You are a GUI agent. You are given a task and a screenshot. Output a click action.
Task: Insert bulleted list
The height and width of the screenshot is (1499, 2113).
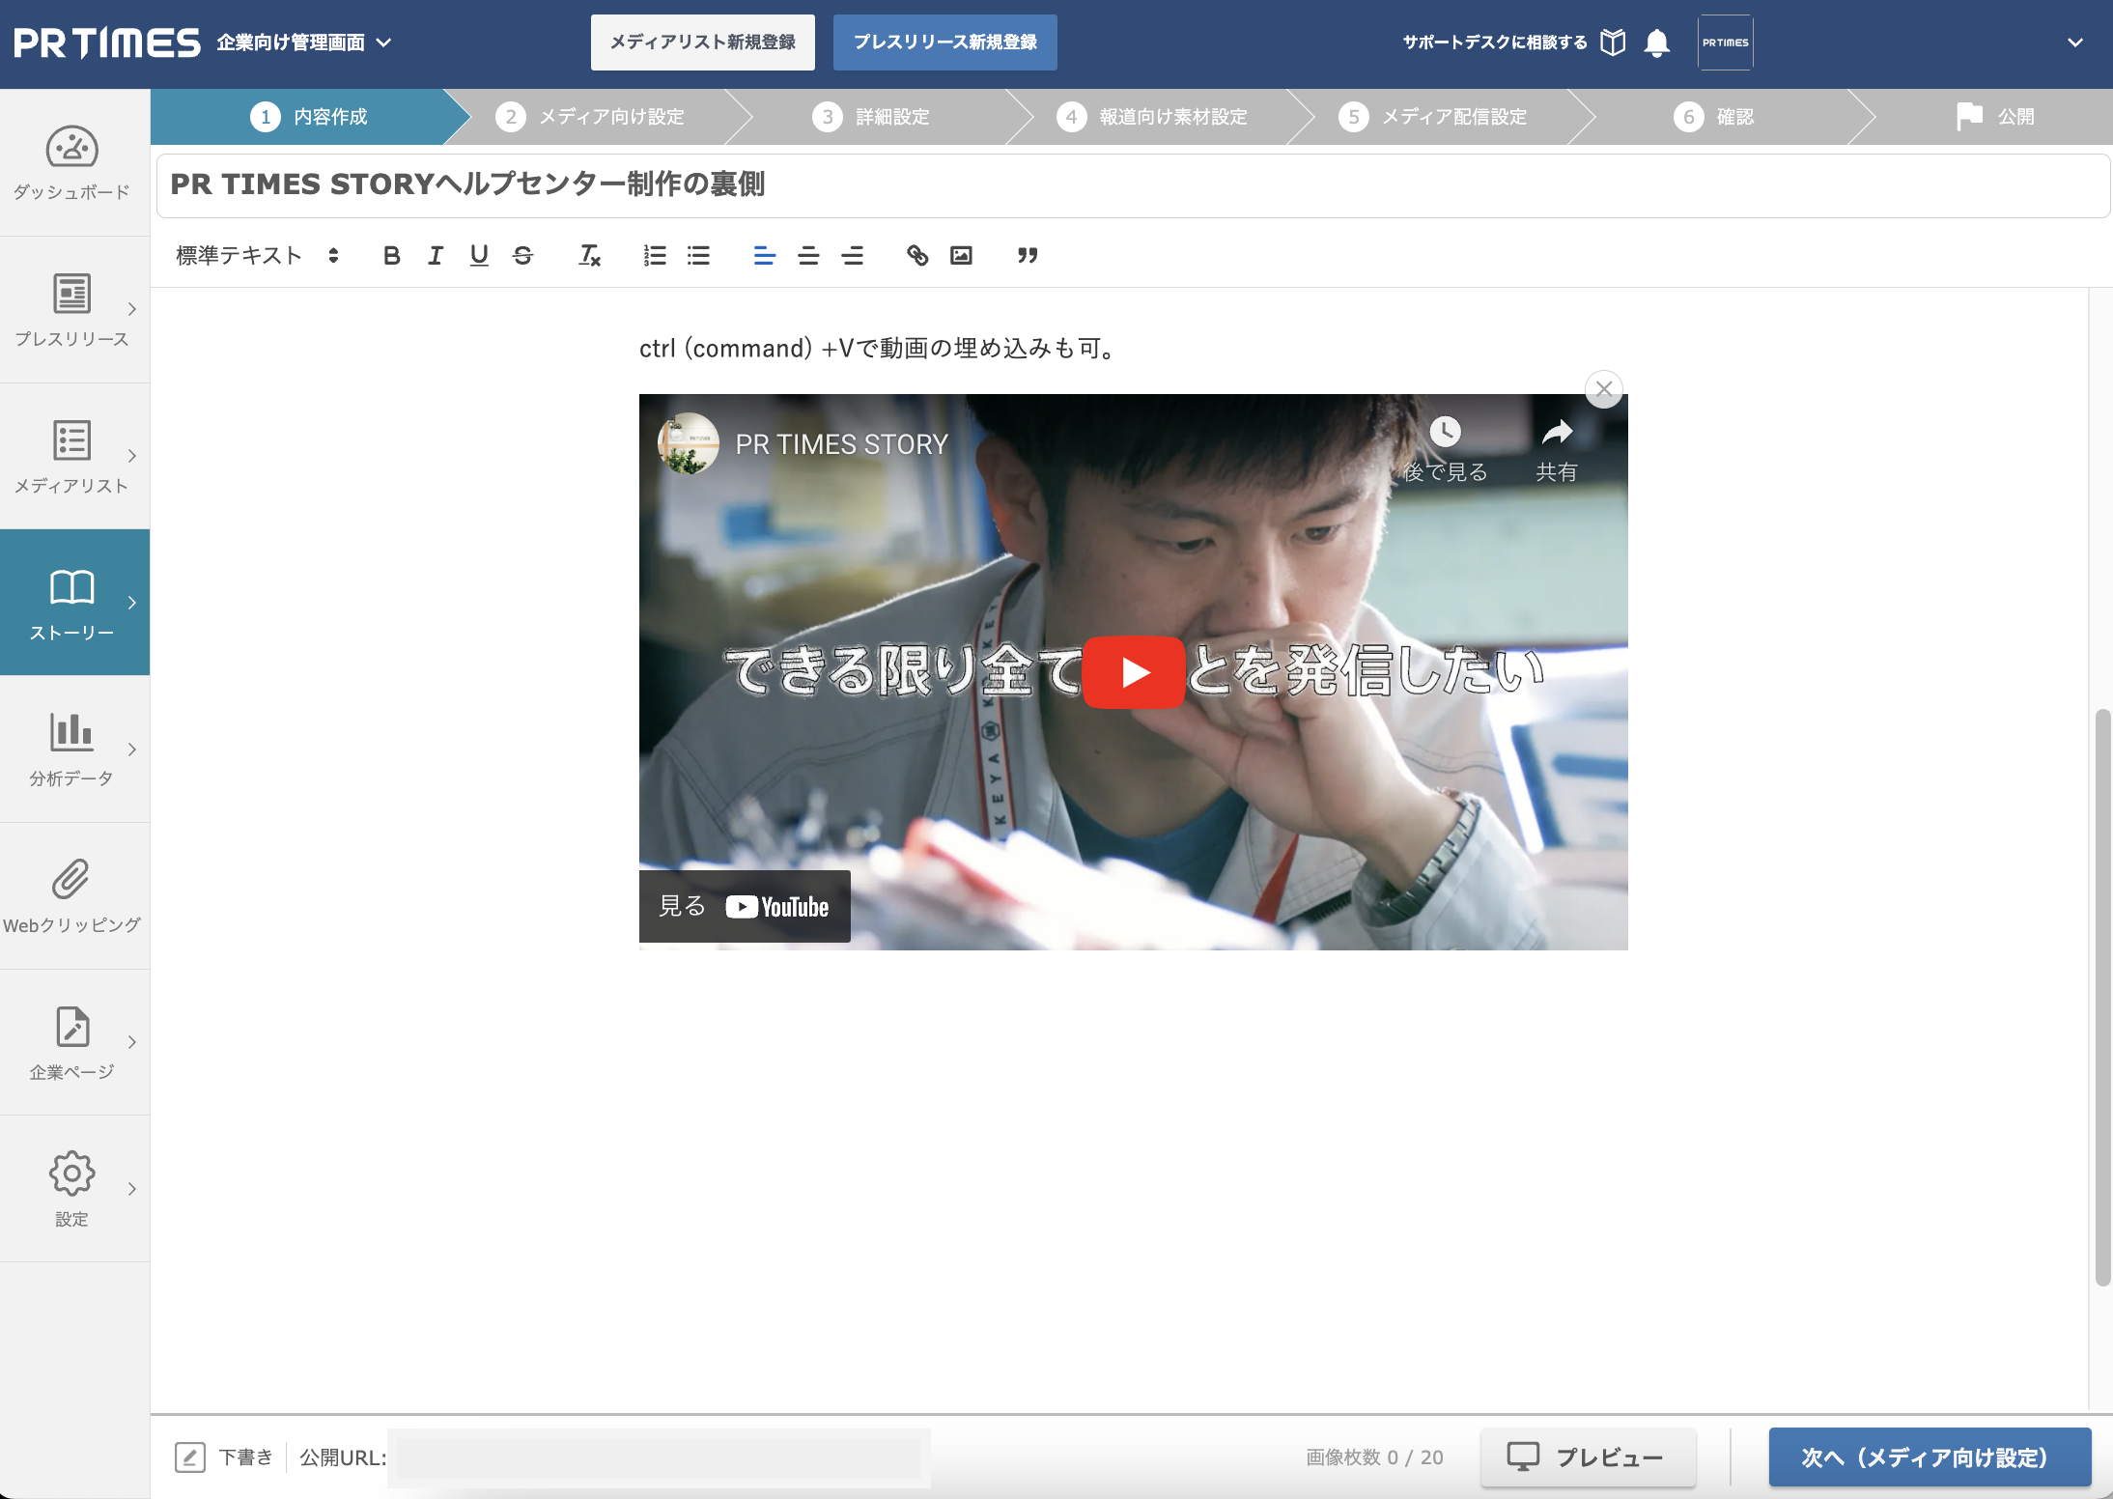[698, 256]
